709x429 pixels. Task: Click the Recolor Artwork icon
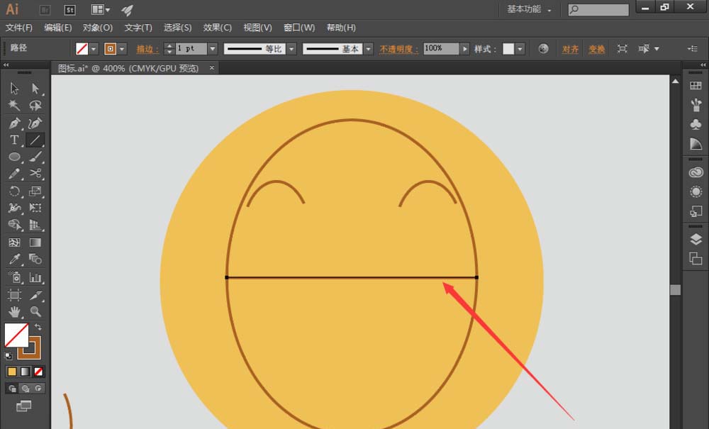pos(544,48)
